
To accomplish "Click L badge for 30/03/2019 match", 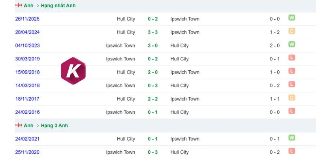I will tap(292, 58).
